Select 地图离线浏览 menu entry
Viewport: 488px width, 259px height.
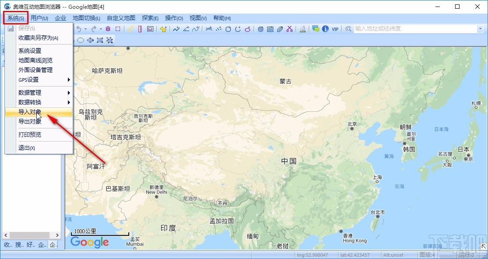pyautogui.click(x=39, y=60)
